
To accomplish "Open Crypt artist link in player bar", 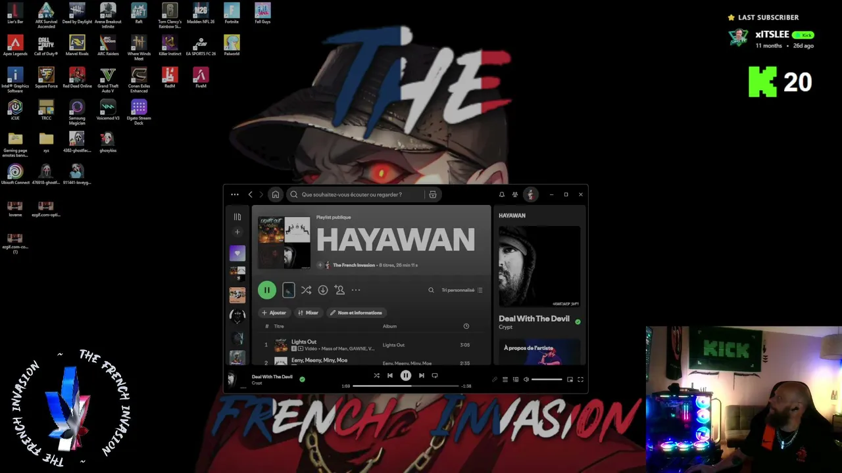I will click(257, 383).
